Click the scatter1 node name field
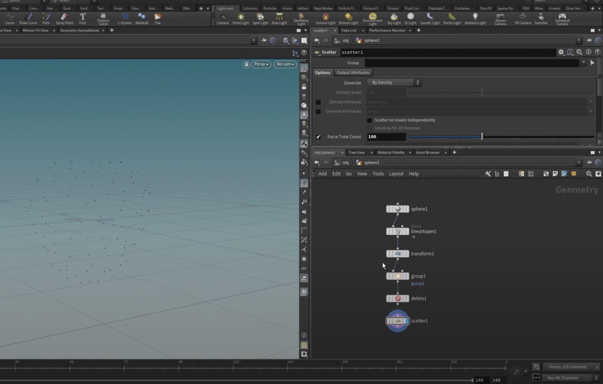This screenshot has height=384, width=603. (x=448, y=52)
